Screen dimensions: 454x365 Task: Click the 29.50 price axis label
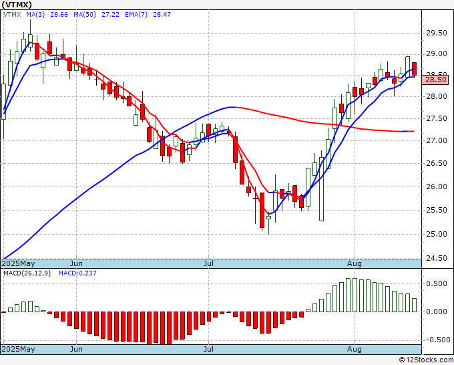point(437,33)
